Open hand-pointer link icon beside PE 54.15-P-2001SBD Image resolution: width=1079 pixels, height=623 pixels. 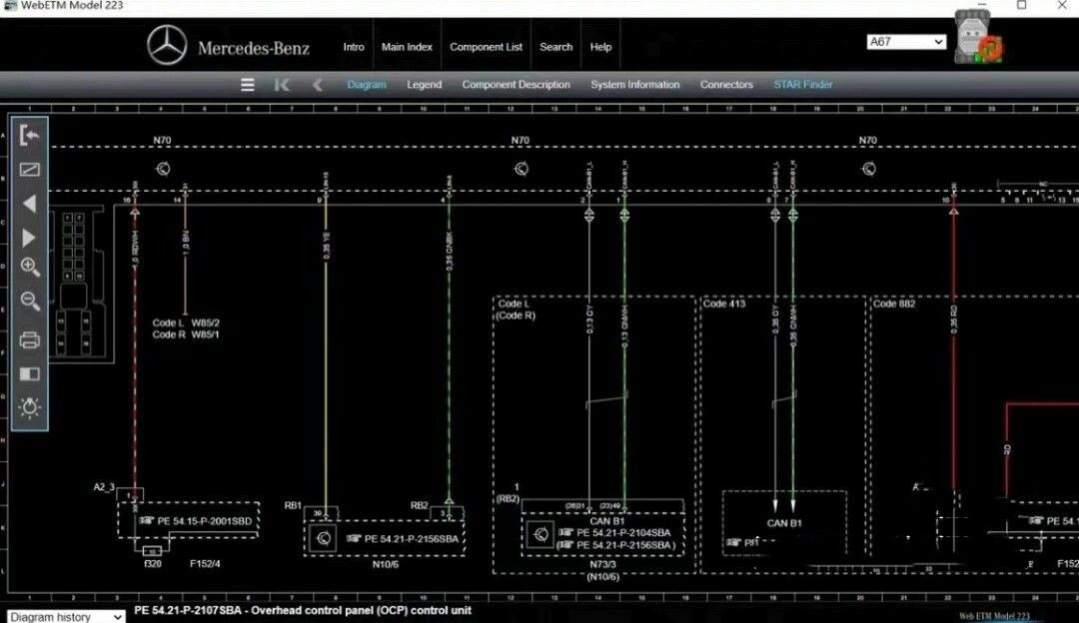point(146,520)
